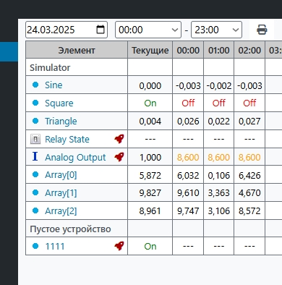Click the Array[0] value 6,032
This screenshot has width=282, height=285.
188,175
